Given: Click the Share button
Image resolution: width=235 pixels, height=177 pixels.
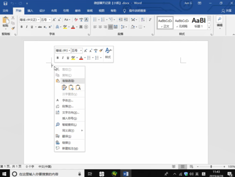Looking at the screenshot, I should [227, 11].
